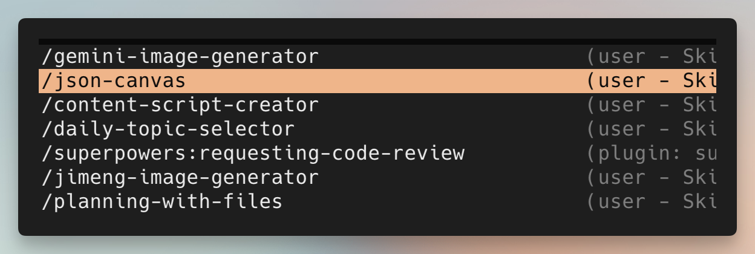Pick the /content-script-creator command
The image size is (755, 254).
pyautogui.click(x=180, y=105)
